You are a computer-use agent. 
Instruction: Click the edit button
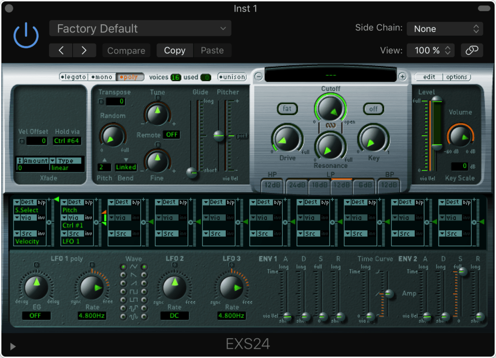coord(429,77)
